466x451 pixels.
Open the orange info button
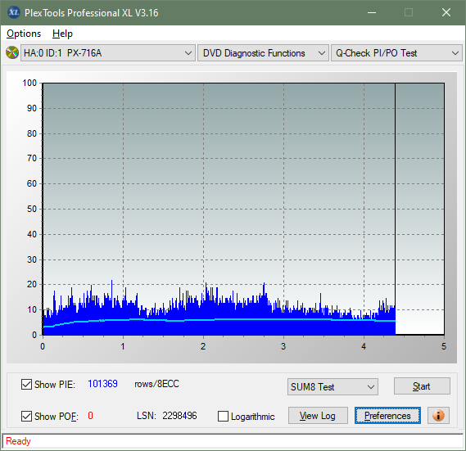(x=438, y=415)
